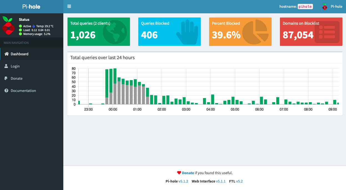Click the Dashboard home icon
Image resolution: width=346 pixels, height=190 pixels.
(7, 54)
